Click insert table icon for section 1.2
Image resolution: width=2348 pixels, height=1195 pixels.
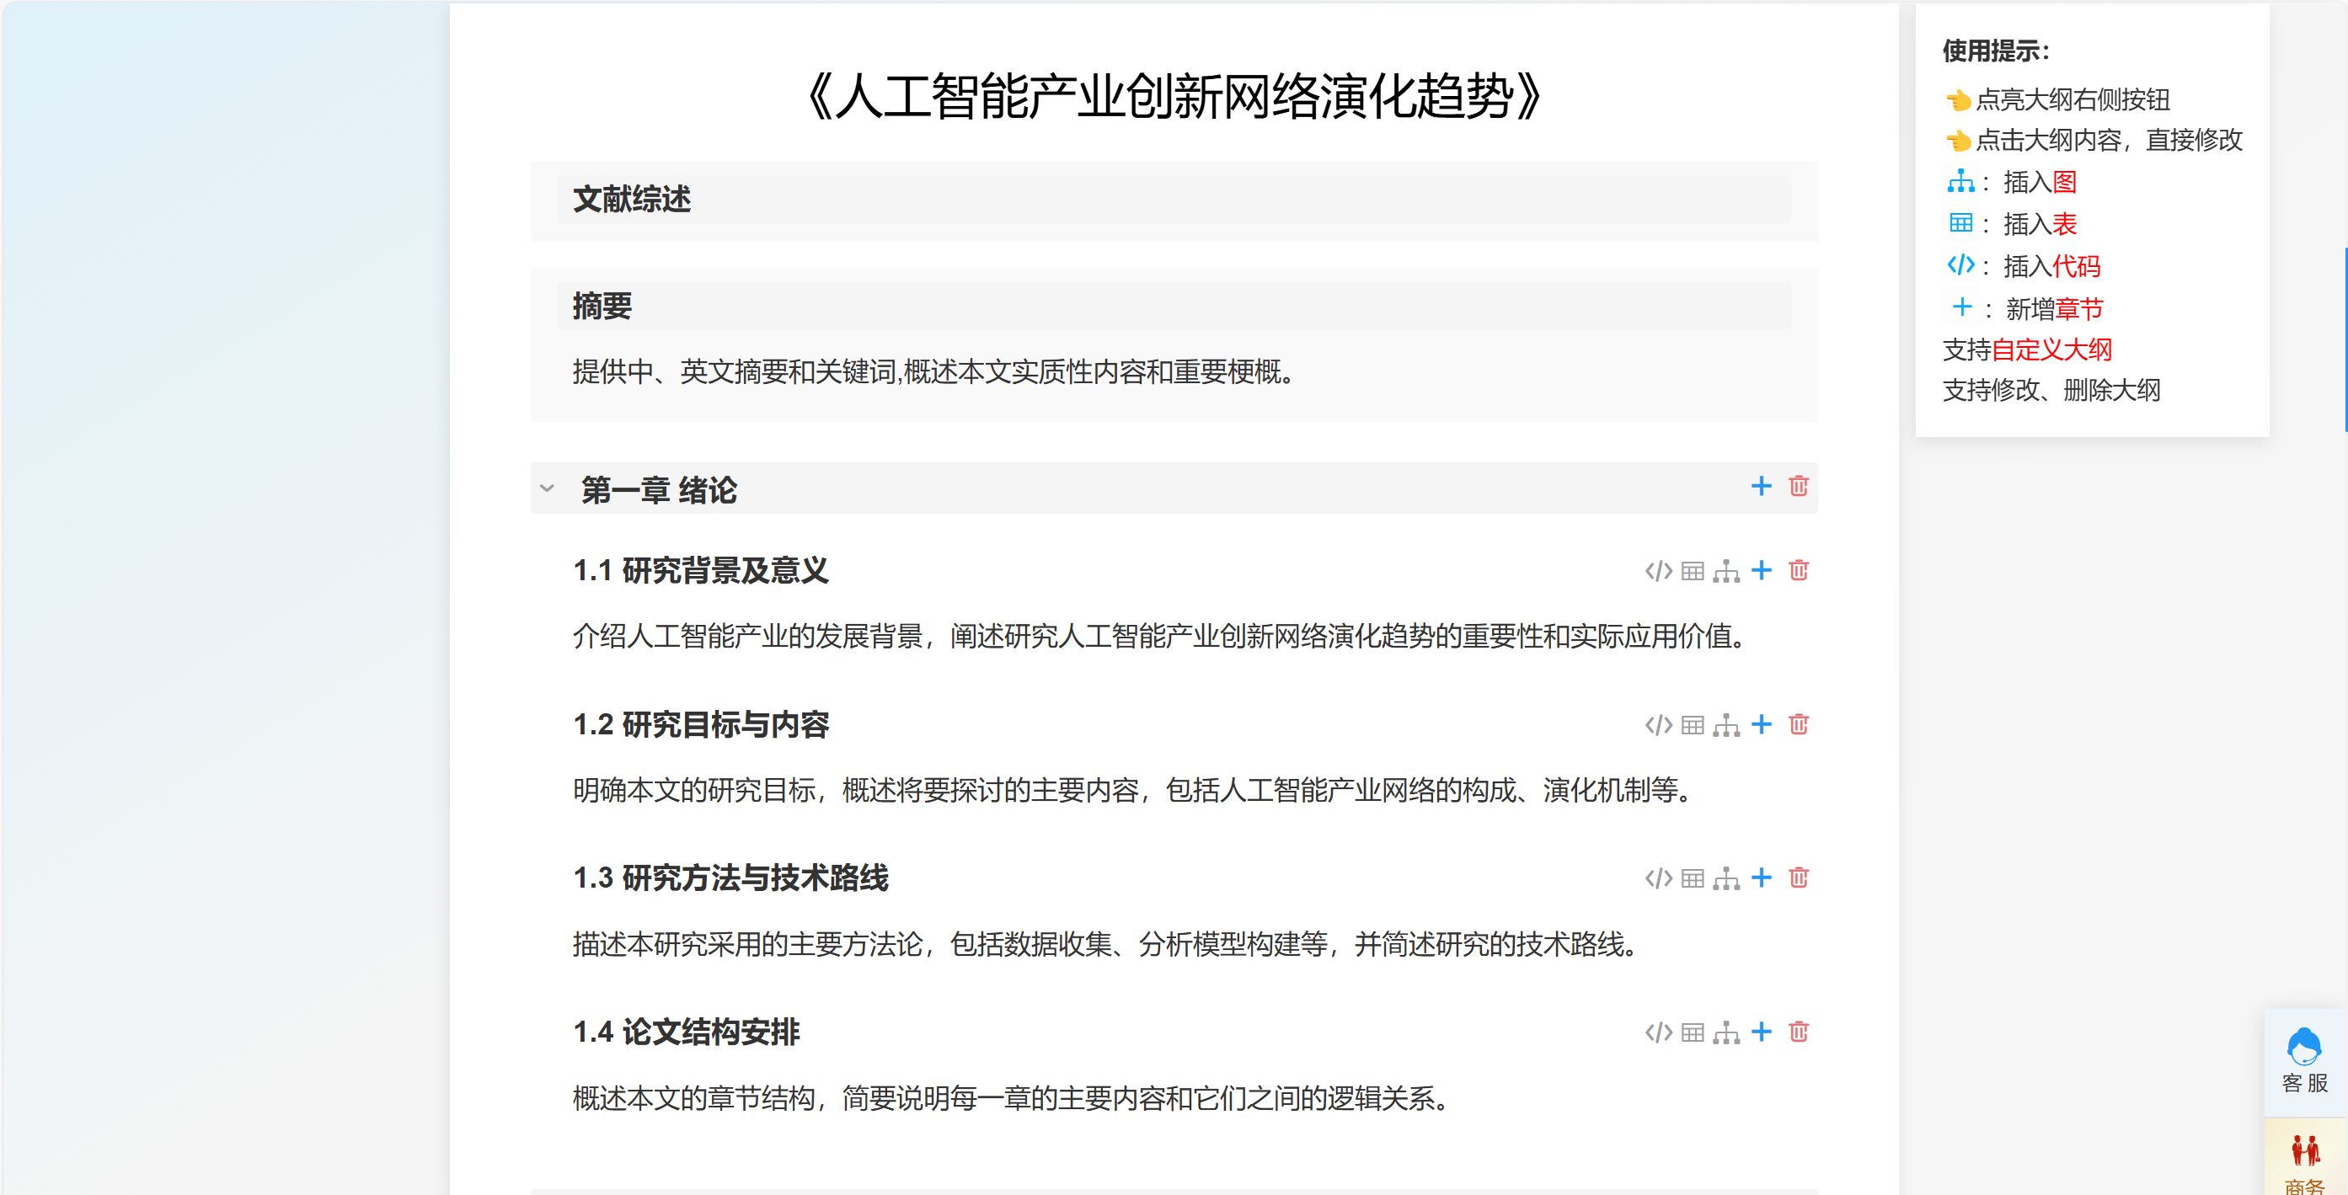tap(1693, 725)
